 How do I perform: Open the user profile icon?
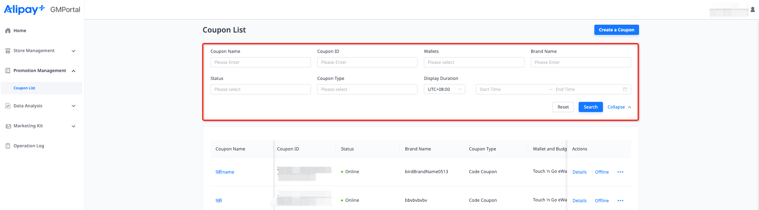(752, 10)
